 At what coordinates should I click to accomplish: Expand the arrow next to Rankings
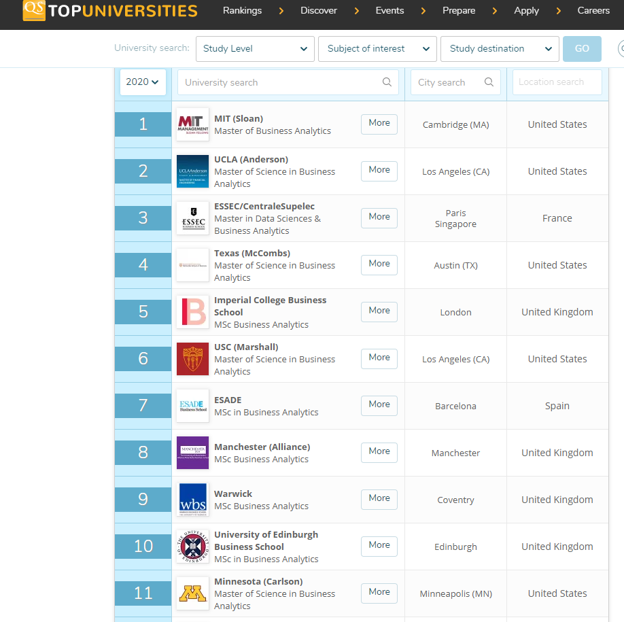281,11
